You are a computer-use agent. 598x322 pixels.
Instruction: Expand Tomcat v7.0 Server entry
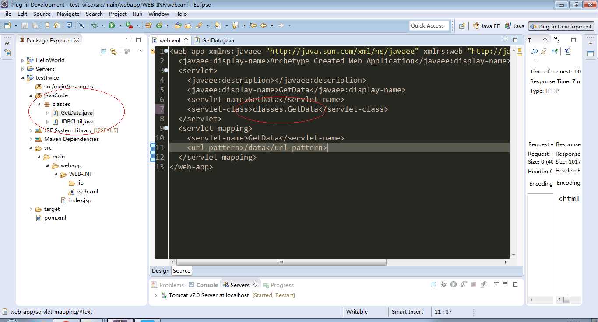(x=155, y=295)
